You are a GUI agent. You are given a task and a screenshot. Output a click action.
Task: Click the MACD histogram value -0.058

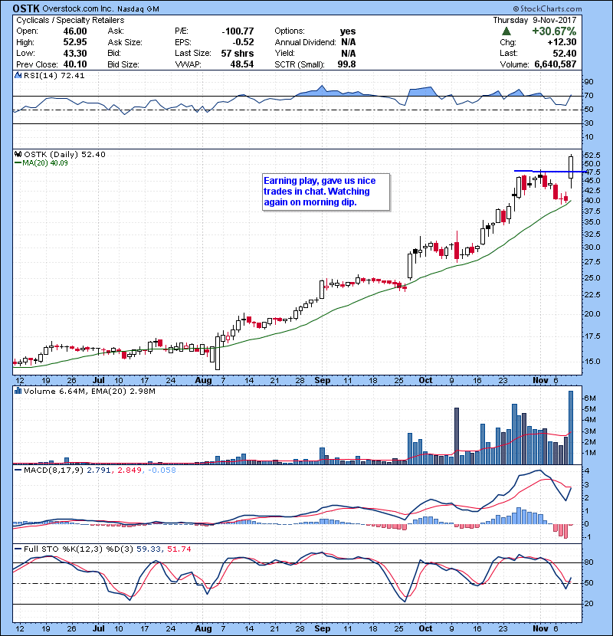pyautogui.click(x=162, y=470)
